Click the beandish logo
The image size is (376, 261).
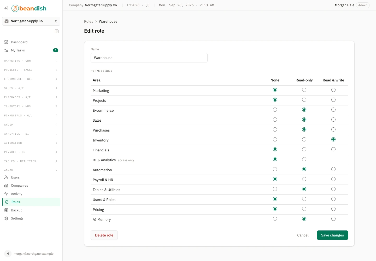tap(29, 8)
